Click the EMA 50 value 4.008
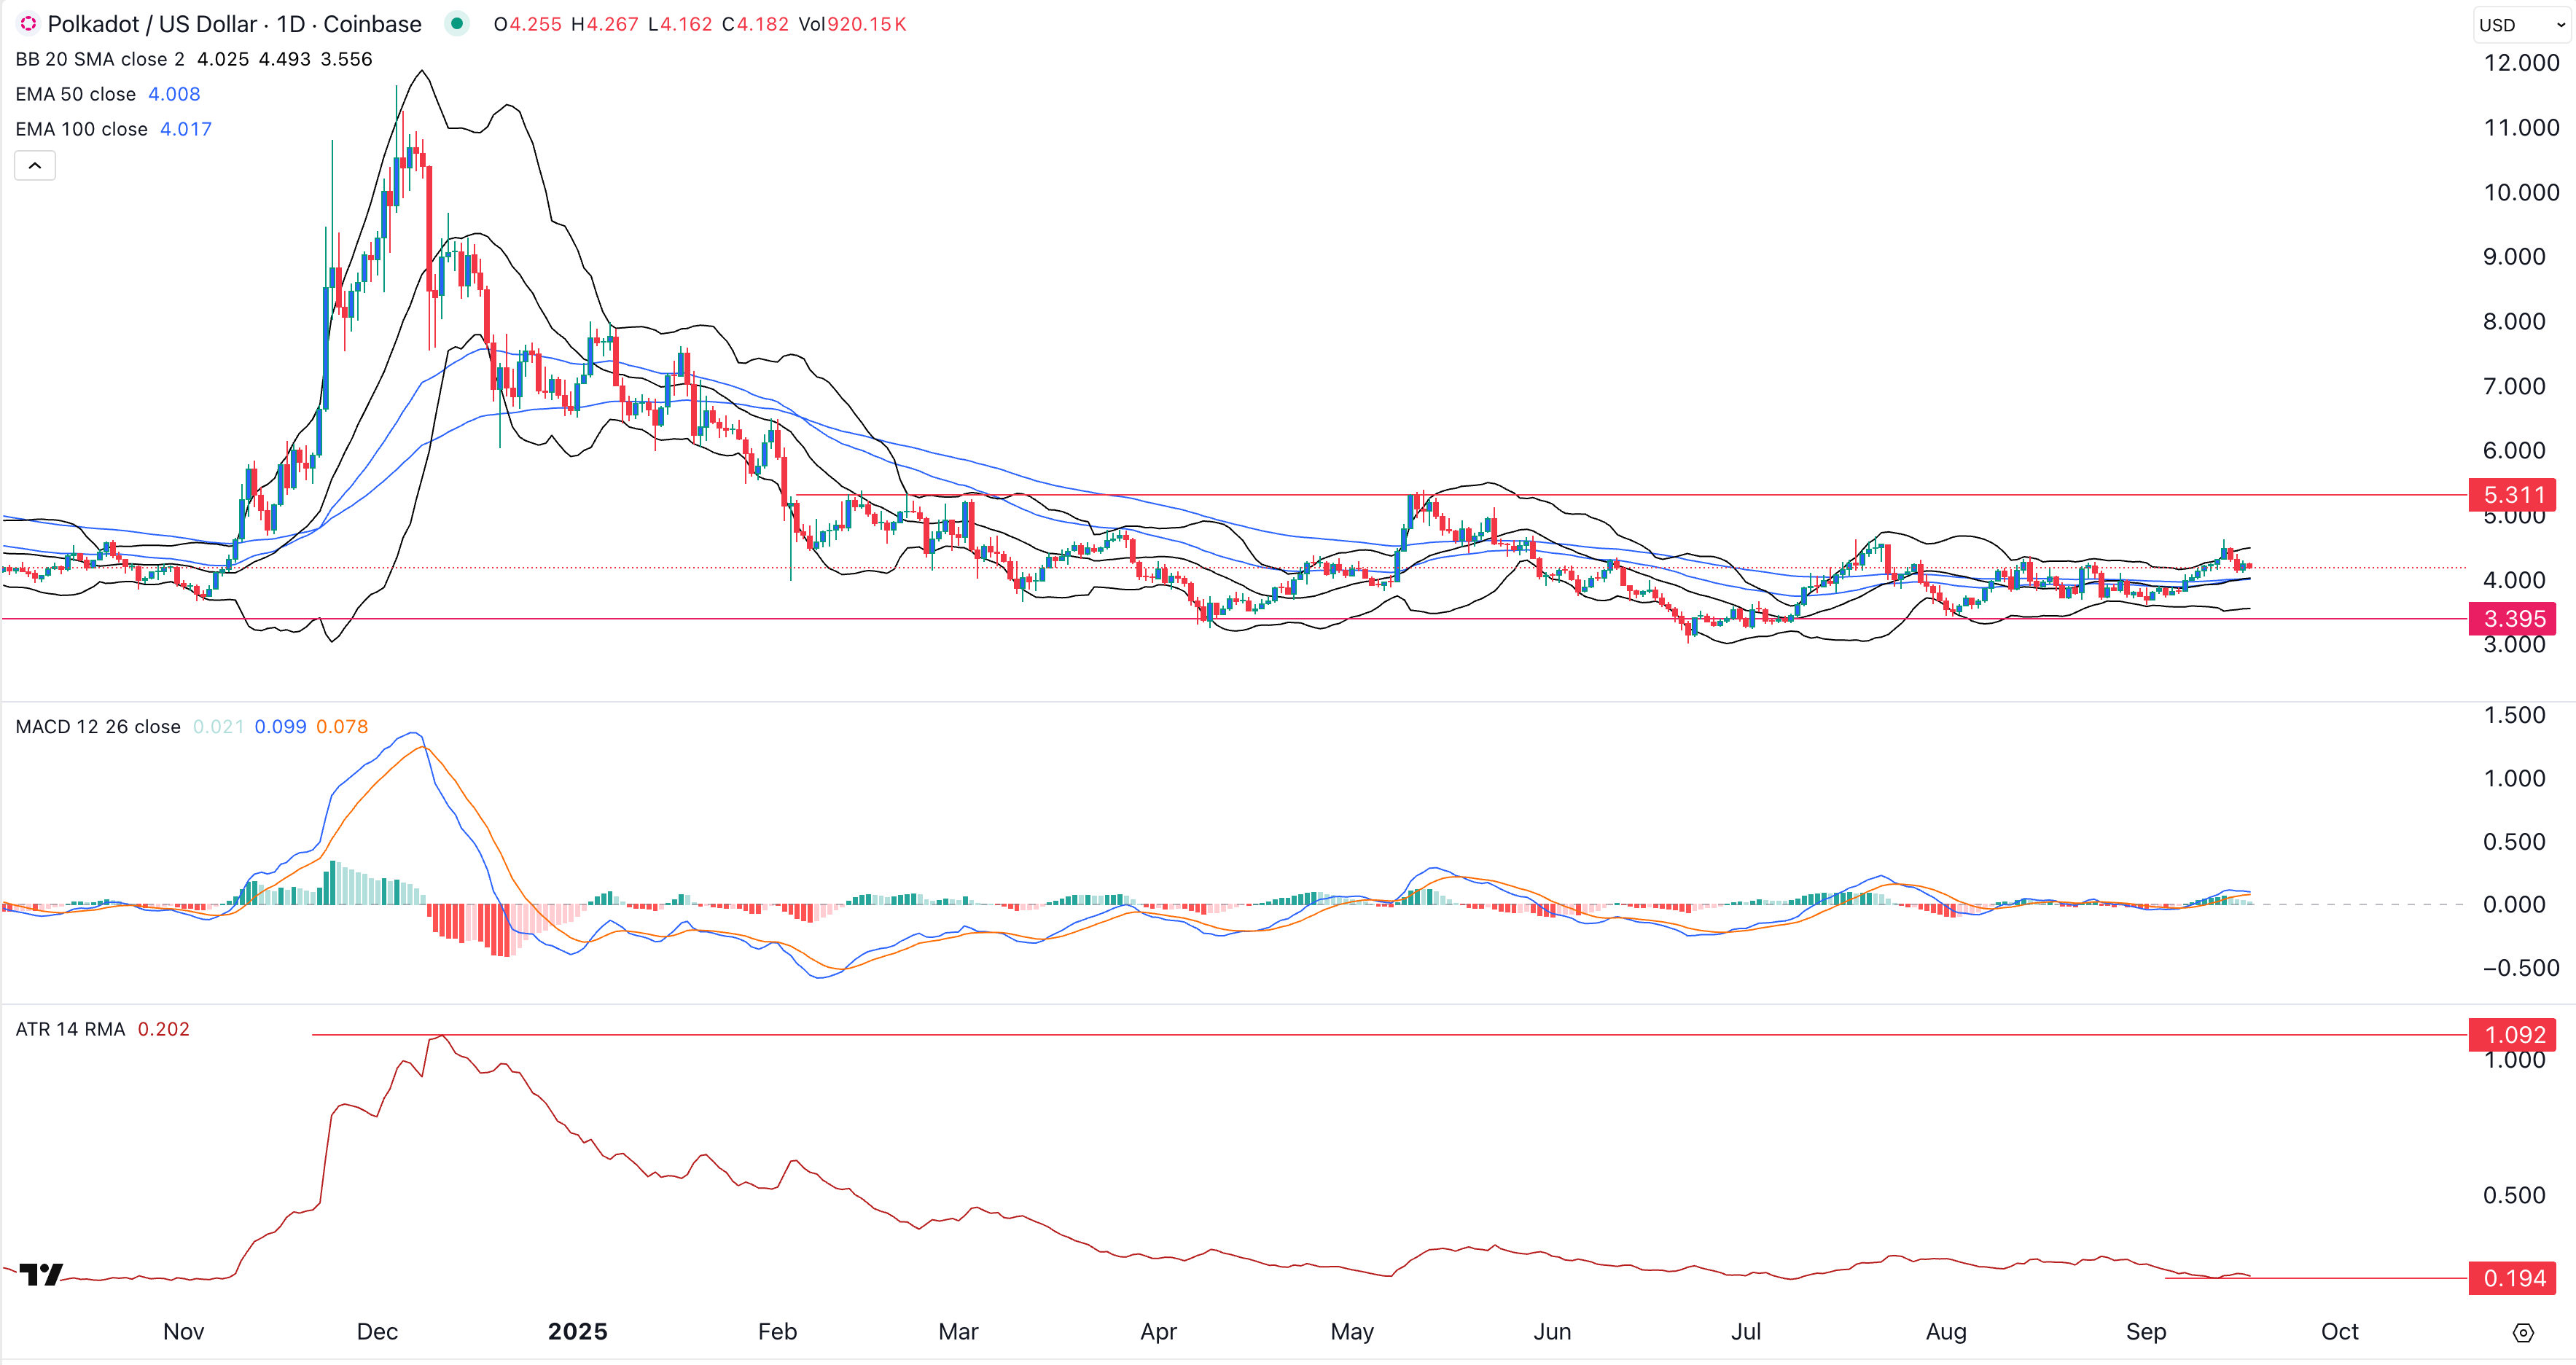Screen dimensions: 2576x1365 [174, 94]
